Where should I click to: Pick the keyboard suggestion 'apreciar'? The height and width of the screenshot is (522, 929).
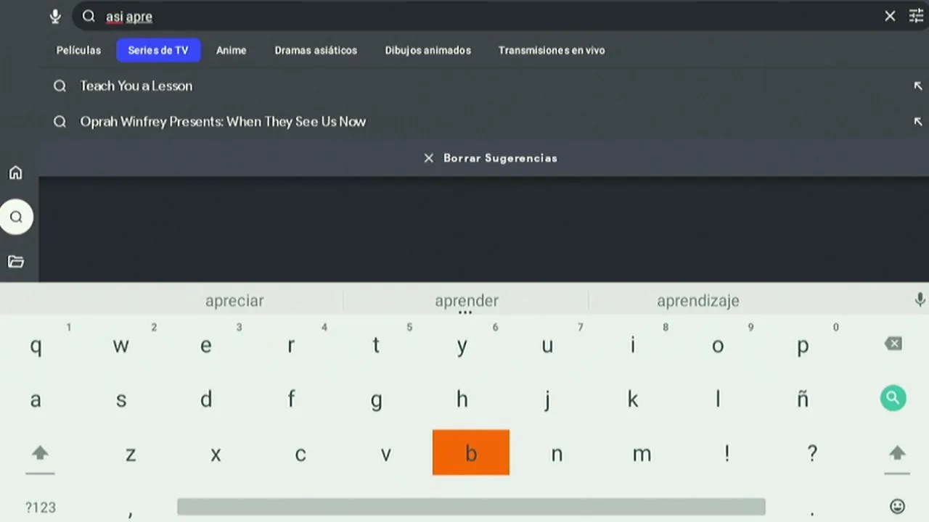coord(234,300)
